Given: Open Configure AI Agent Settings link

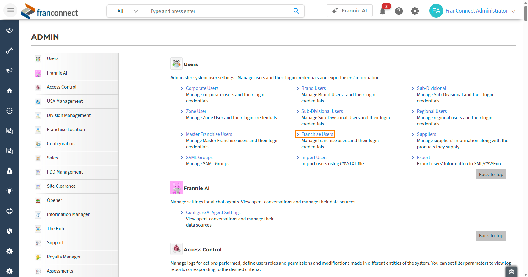Looking at the screenshot, I should click(213, 213).
